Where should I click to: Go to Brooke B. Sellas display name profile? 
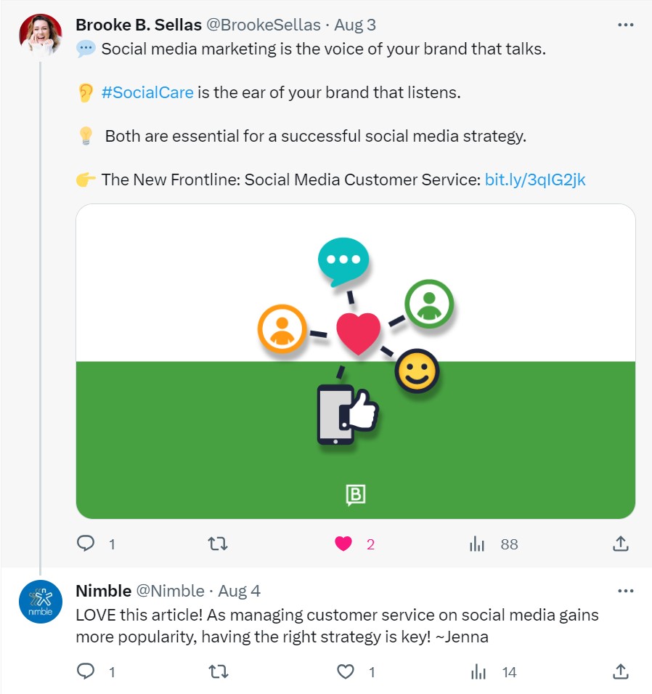[x=139, y=25]
